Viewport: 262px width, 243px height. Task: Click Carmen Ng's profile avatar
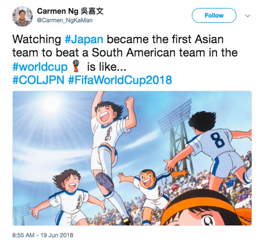(22, 16)
